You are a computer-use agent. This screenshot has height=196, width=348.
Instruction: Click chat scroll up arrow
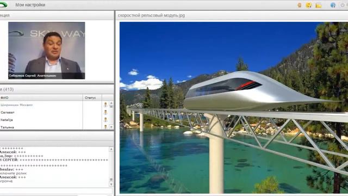click(111, 150)
